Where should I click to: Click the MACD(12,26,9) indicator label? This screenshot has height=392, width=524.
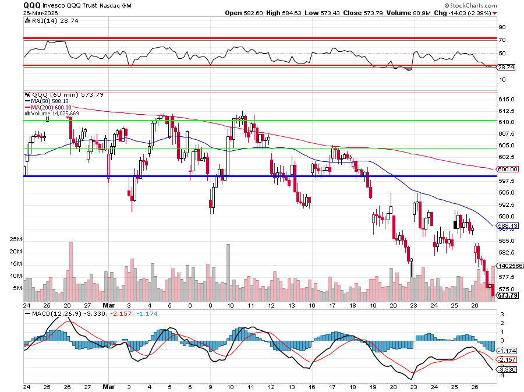[51, 313]
